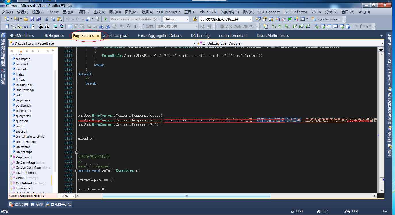Click the home icon in the navigator panel
395x215 pixels.
(21, 51)
